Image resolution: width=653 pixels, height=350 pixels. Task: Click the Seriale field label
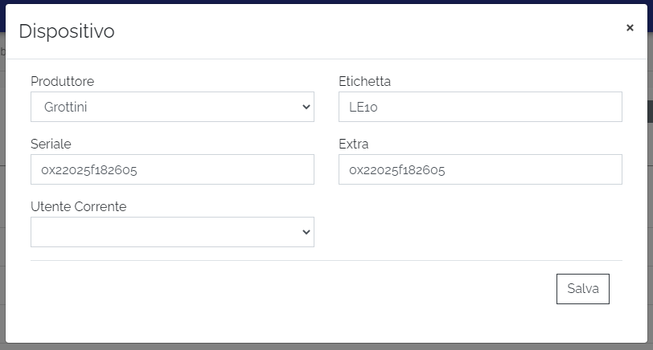coord(51,144)
